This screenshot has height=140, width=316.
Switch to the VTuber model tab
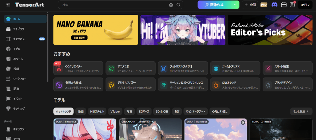[115, 111]
